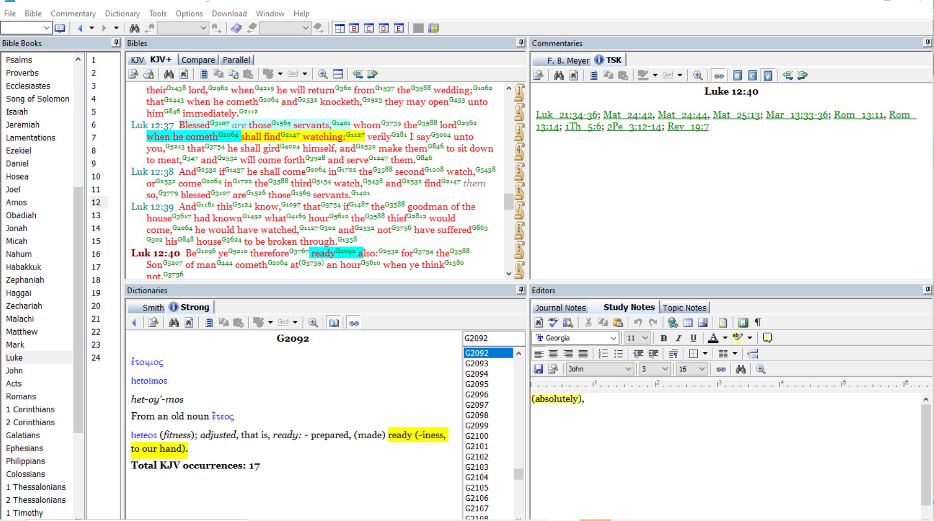
Task: Zoom in using Commentaries magnifier icon
Action: tap(698, 76)
